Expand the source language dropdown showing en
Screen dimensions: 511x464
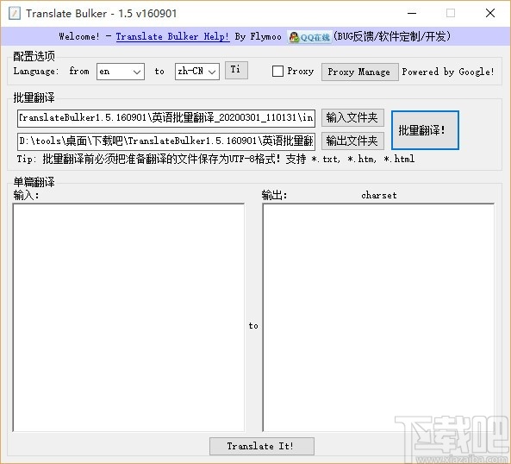tap(121, 72)
